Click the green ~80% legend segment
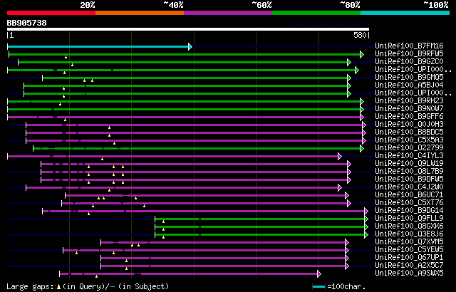Image resolution: width=456 pixels, height=292 pixels. [316, 13]
